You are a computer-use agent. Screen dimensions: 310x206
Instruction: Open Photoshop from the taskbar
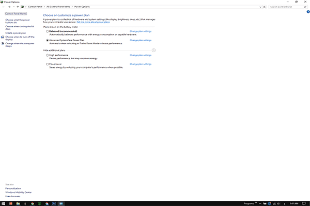(x=54, y=203)
